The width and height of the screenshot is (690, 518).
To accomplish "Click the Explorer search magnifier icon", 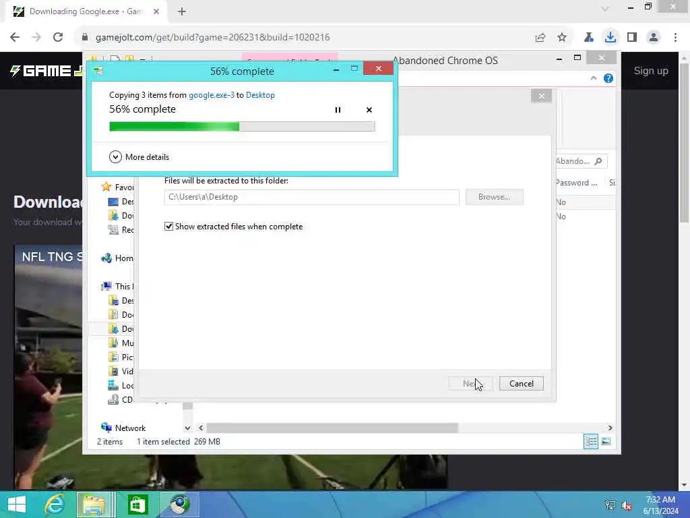I will tap(598, 161).
